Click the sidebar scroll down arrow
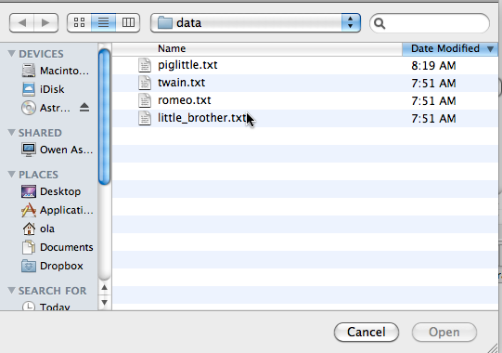This screenshot has height=353, width=502. (104, 302)
